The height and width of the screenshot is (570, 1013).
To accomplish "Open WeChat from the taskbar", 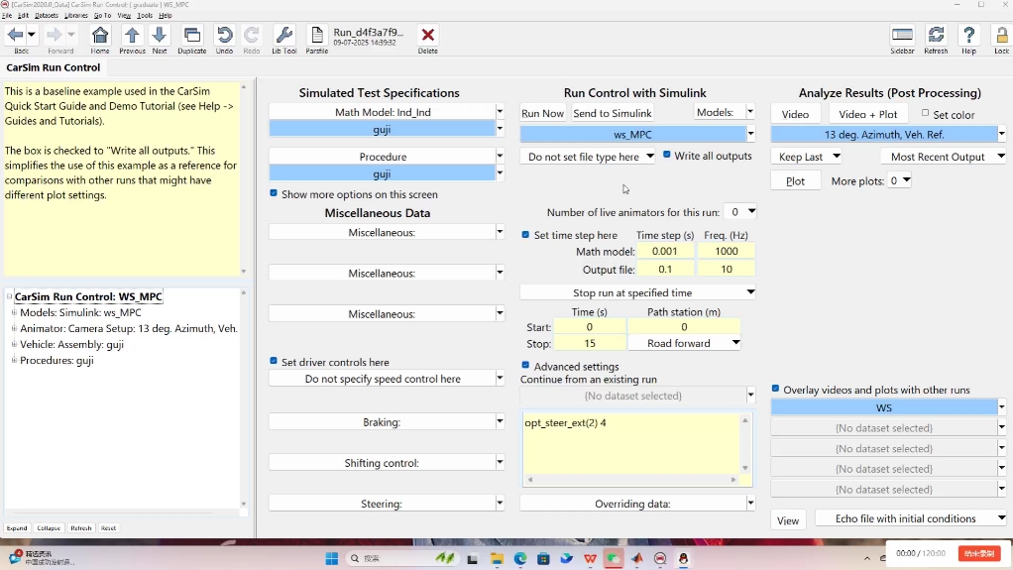I will [614, 558].
